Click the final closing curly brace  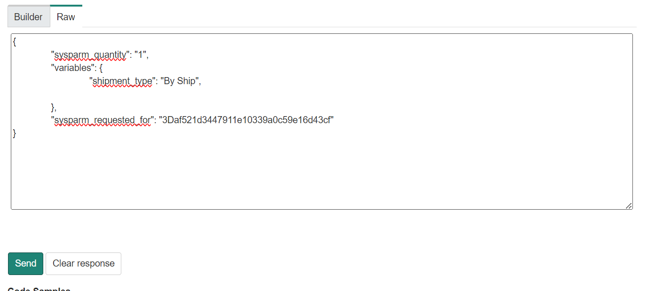[15, 134]
